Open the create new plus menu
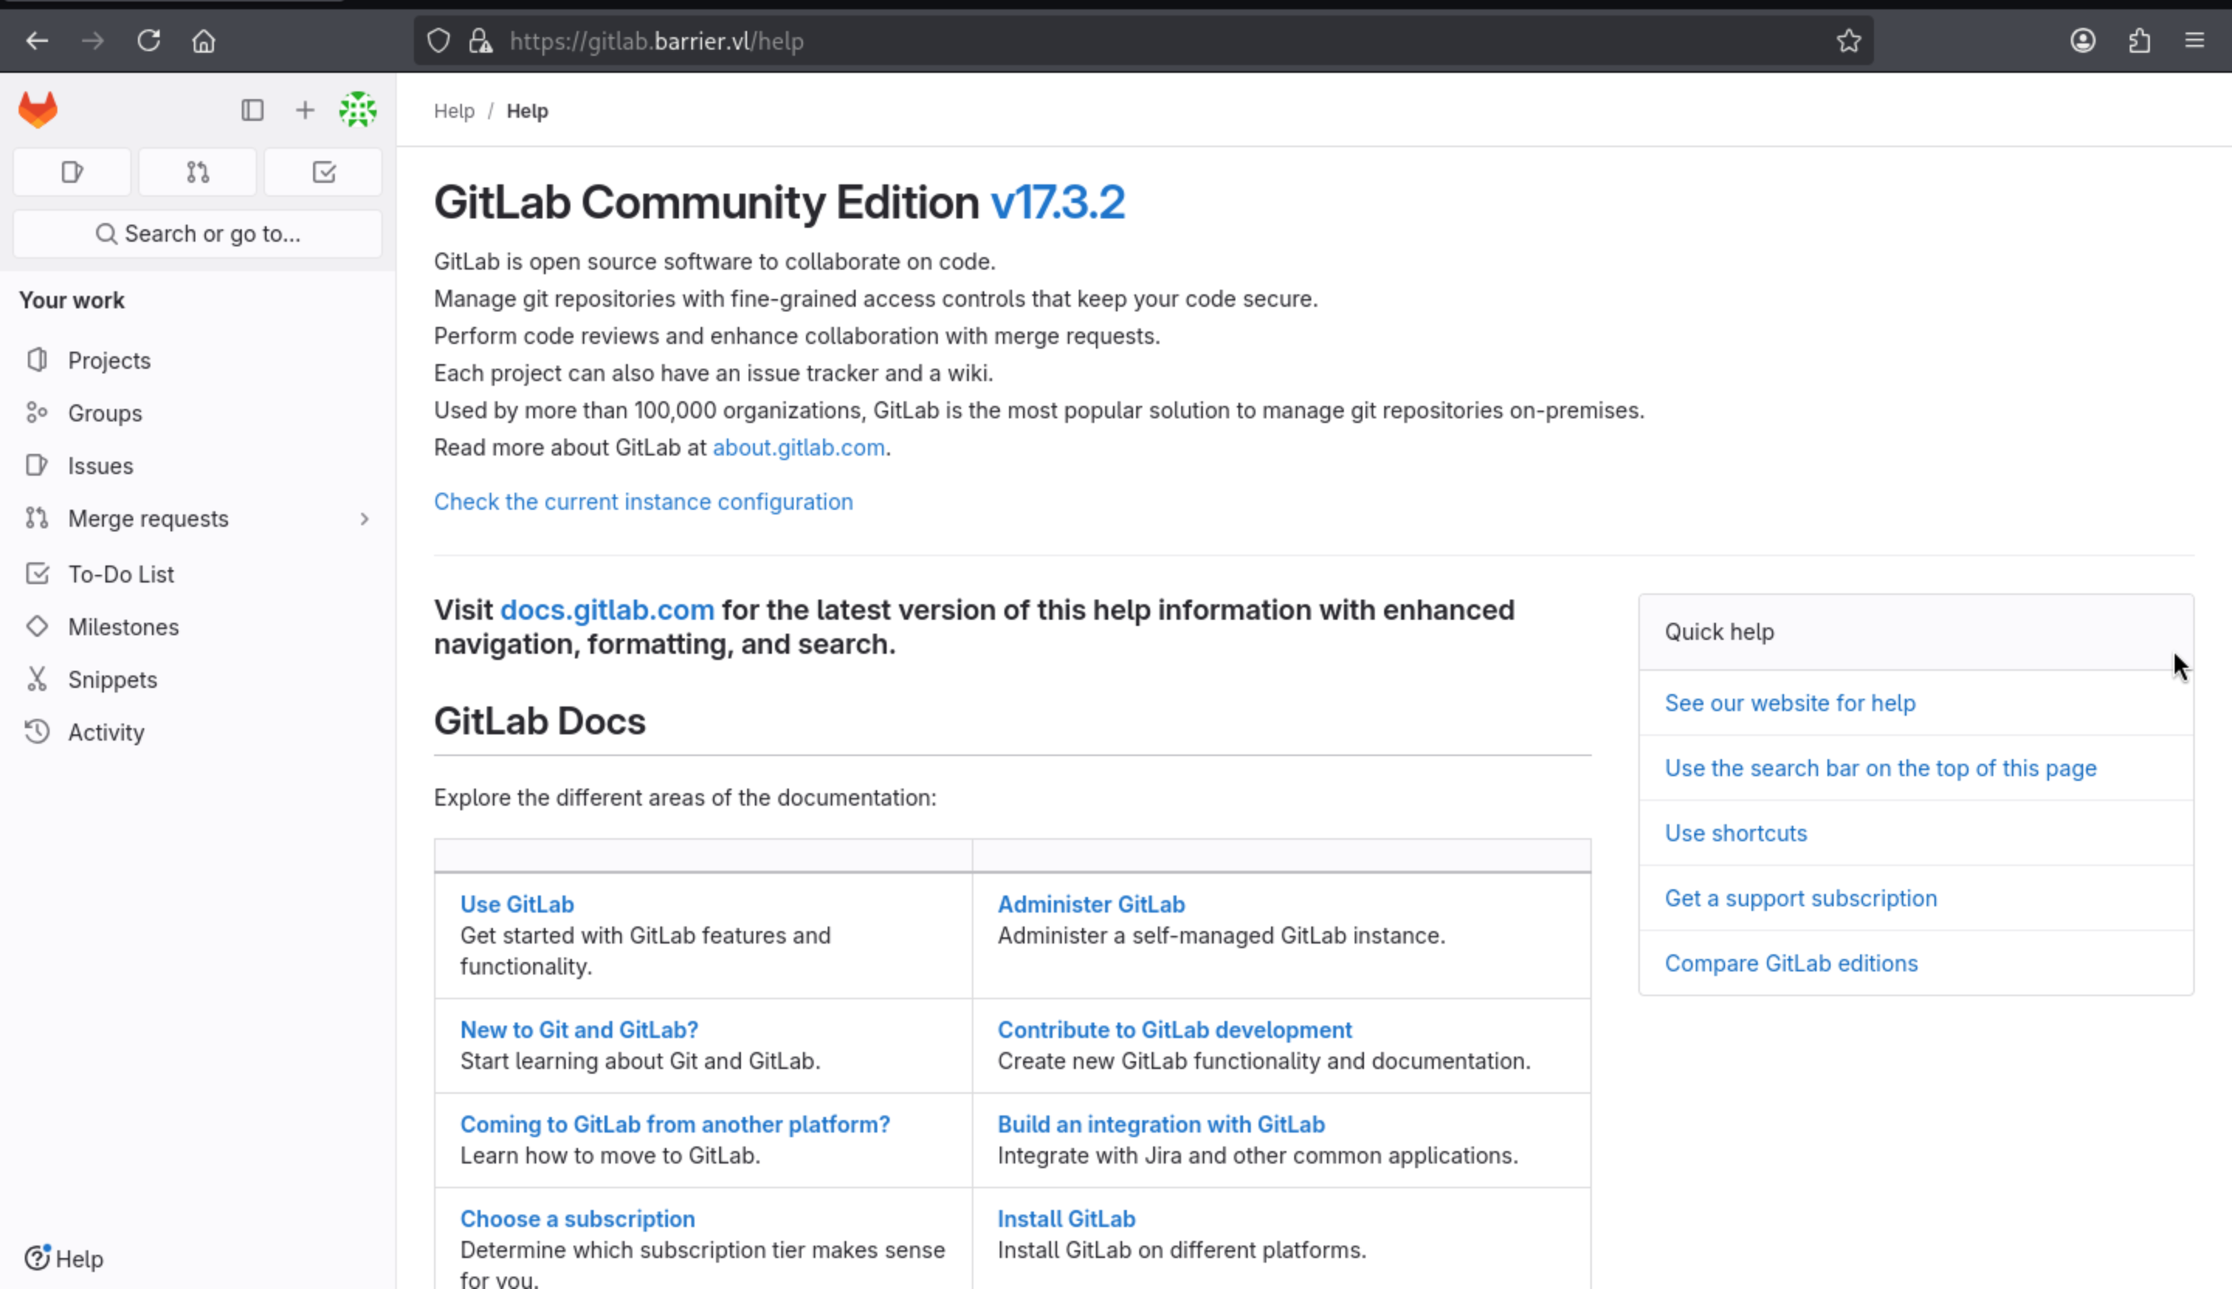 coord(305,110)
